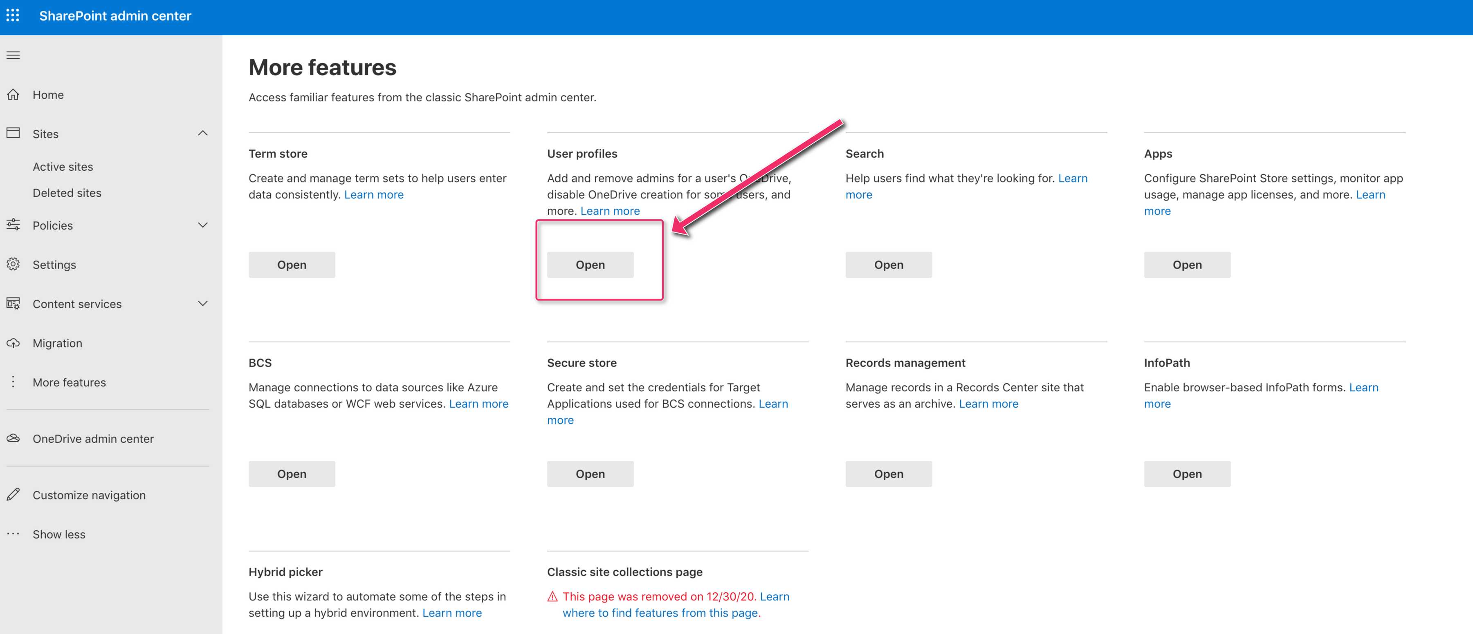Click the Secure store card heading
1473x634 pixels.
pyautogui.click(x=582, y=363)
